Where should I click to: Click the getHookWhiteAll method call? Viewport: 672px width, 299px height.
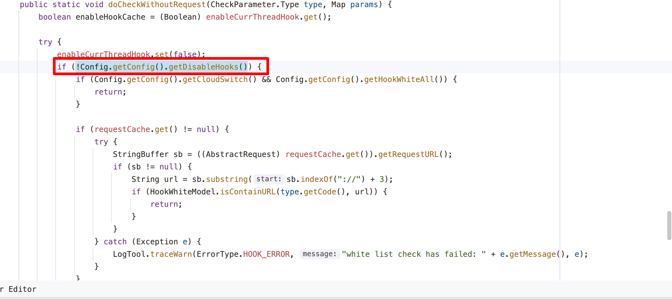399,79
